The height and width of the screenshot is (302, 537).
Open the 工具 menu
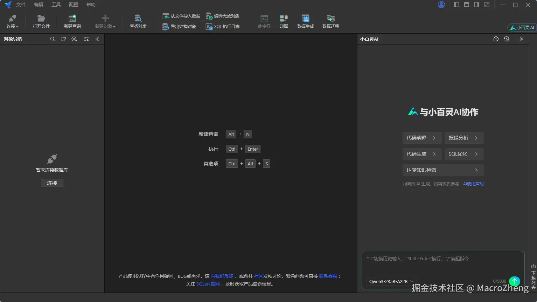coord(56,5)
